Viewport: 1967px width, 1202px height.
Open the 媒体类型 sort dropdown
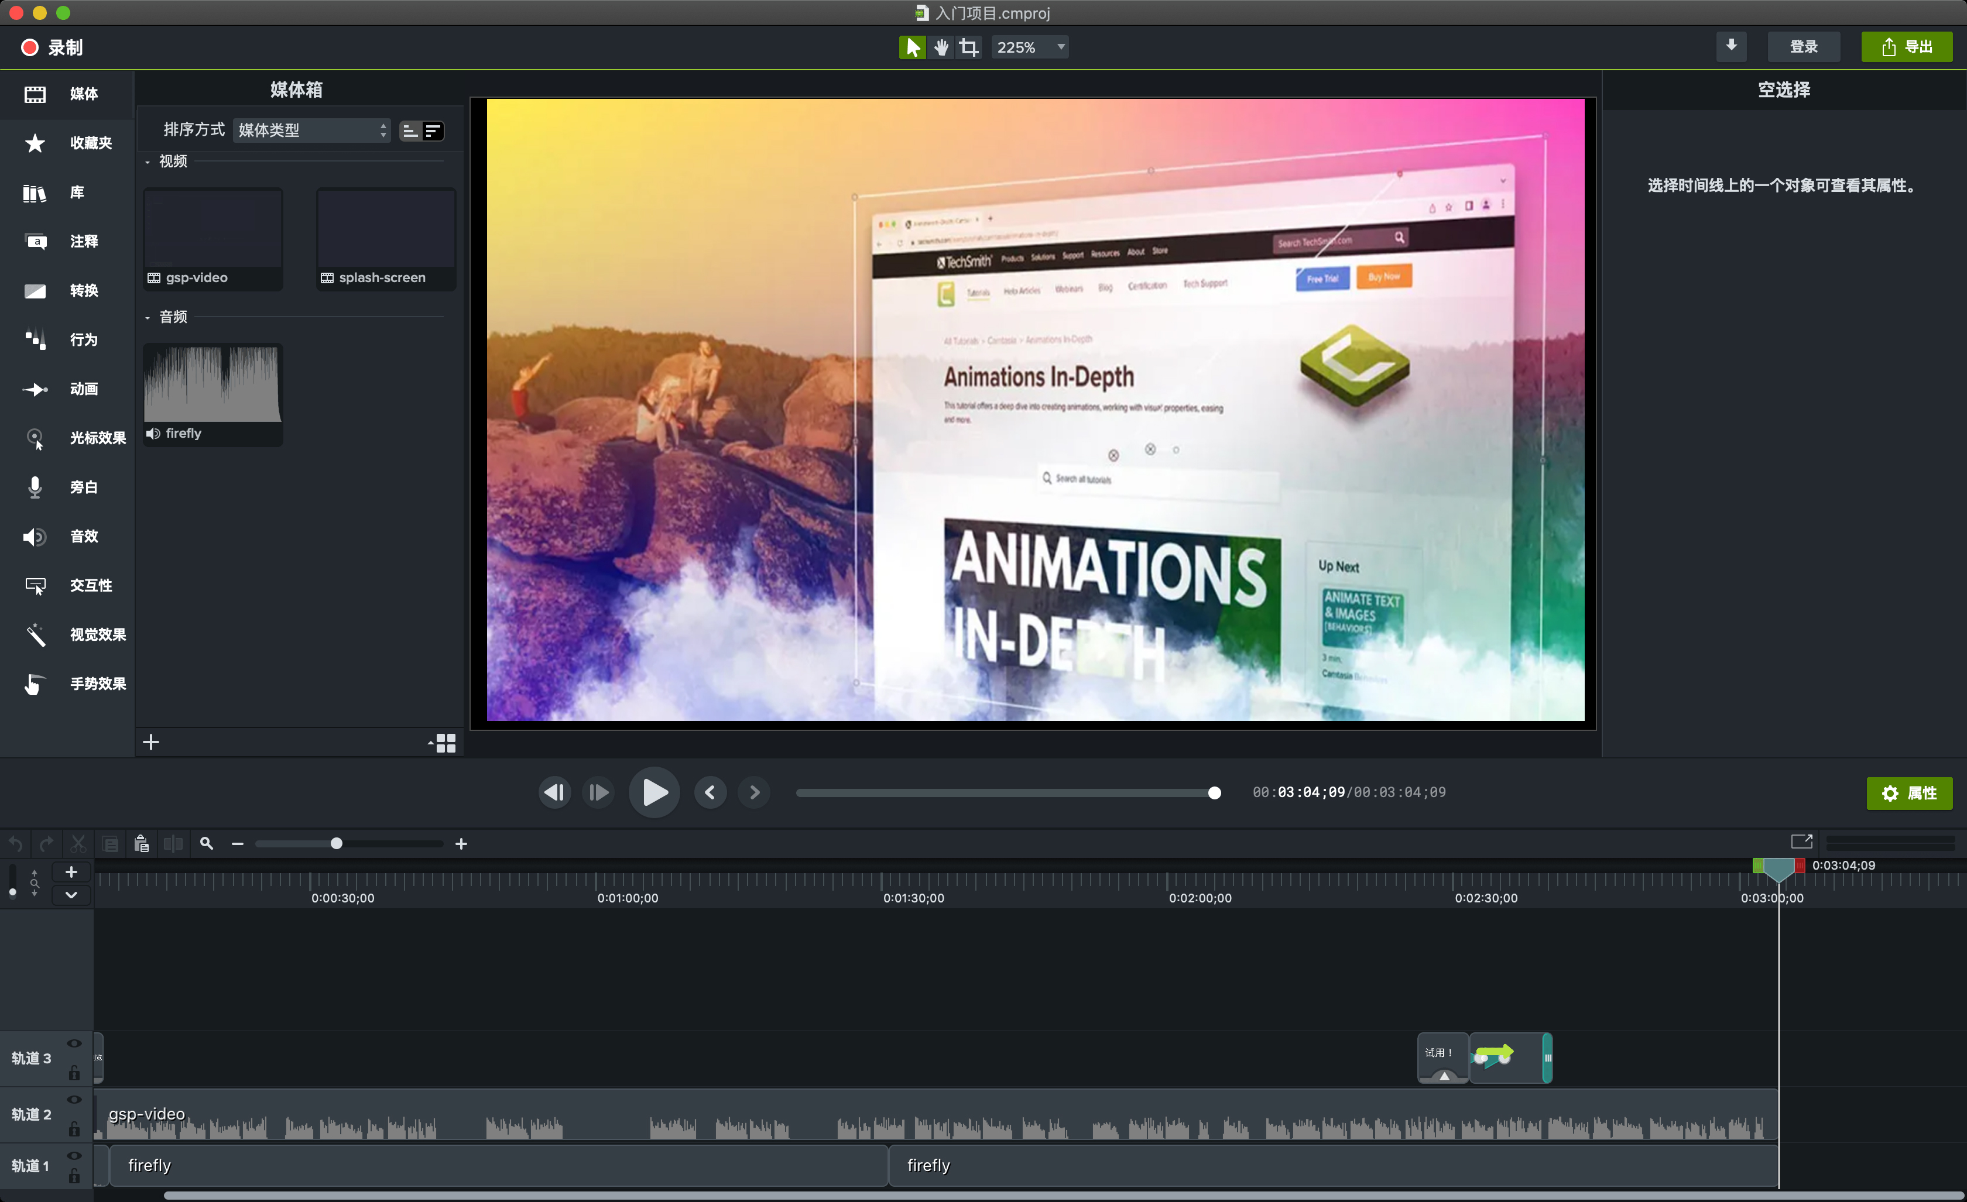coord(310,130)
